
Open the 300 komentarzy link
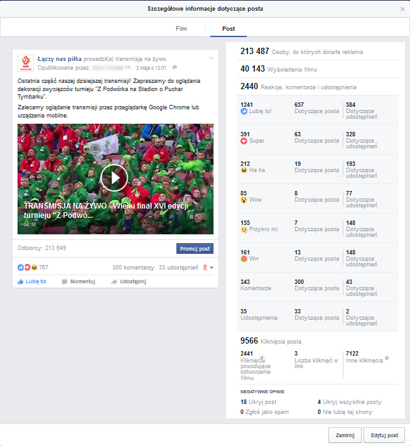point(132,268)
